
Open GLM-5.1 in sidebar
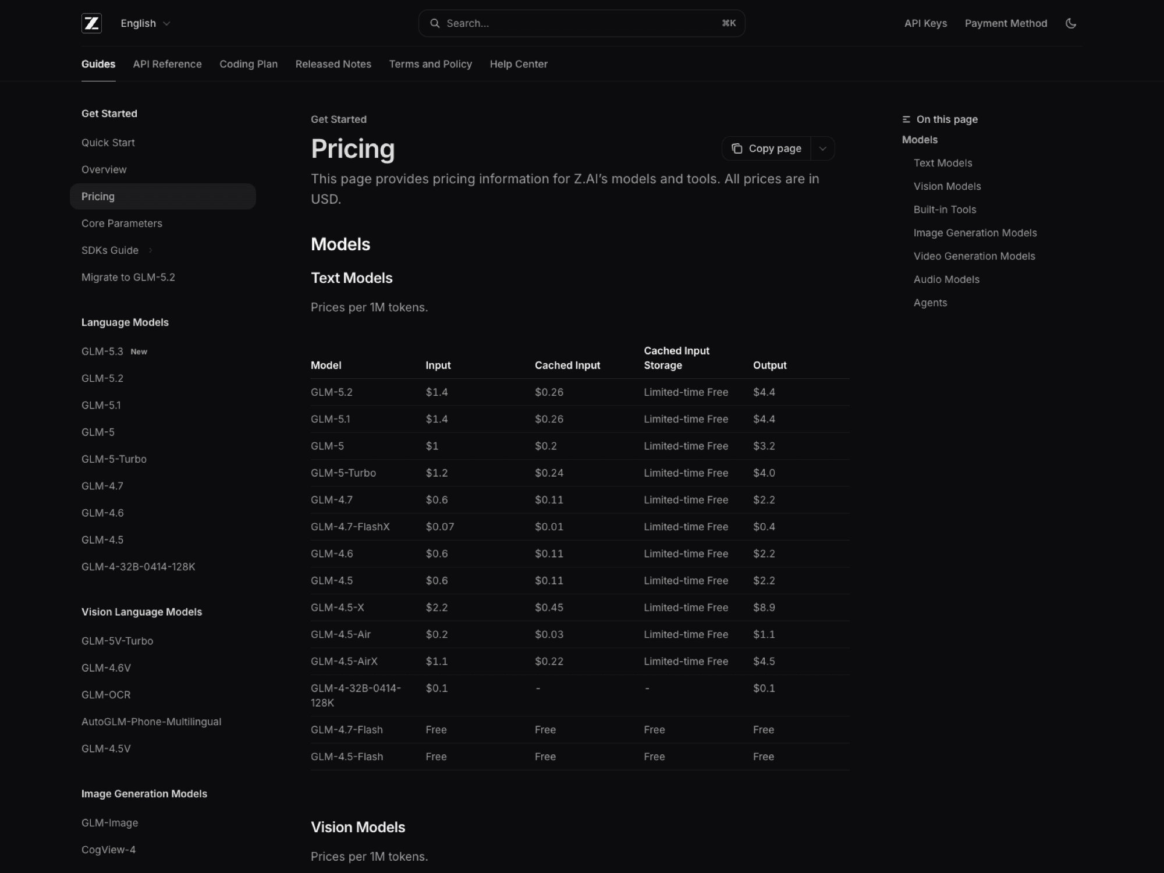click(101, 405)
